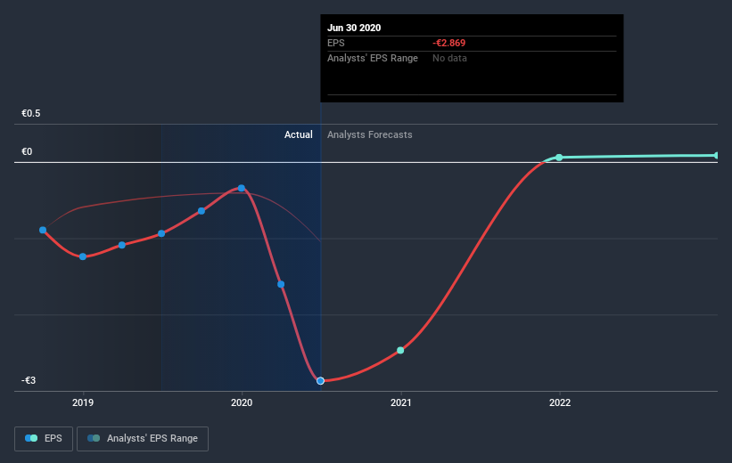Click the Analysts' EPS Range legend color icon

pos(94,438)
